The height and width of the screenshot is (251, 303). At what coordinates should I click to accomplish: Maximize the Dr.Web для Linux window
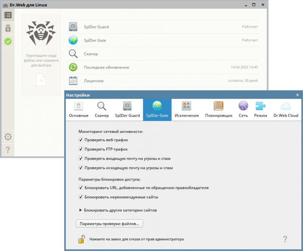pyautogui.click(x=254, y=5)
